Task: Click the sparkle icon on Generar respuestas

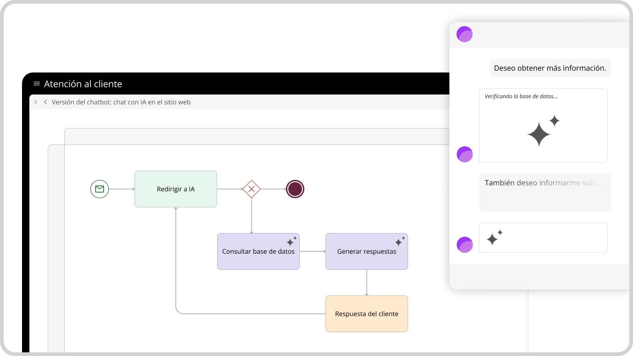Action: [400, 241]
